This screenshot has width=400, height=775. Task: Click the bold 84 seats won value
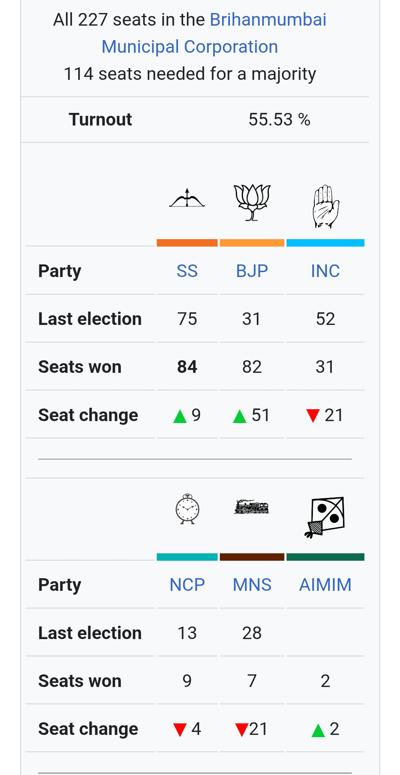point(187,367)
